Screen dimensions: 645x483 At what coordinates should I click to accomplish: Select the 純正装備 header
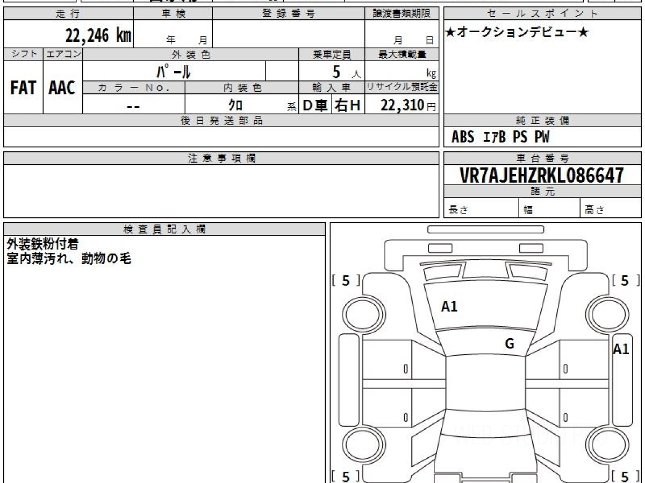pyautogui.click(x=542, y=121)
